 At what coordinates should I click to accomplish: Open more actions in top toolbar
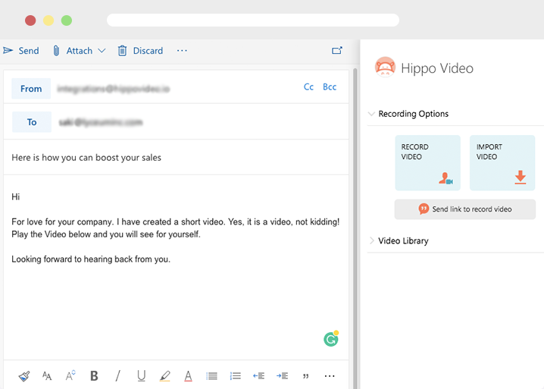coord(182,51)
